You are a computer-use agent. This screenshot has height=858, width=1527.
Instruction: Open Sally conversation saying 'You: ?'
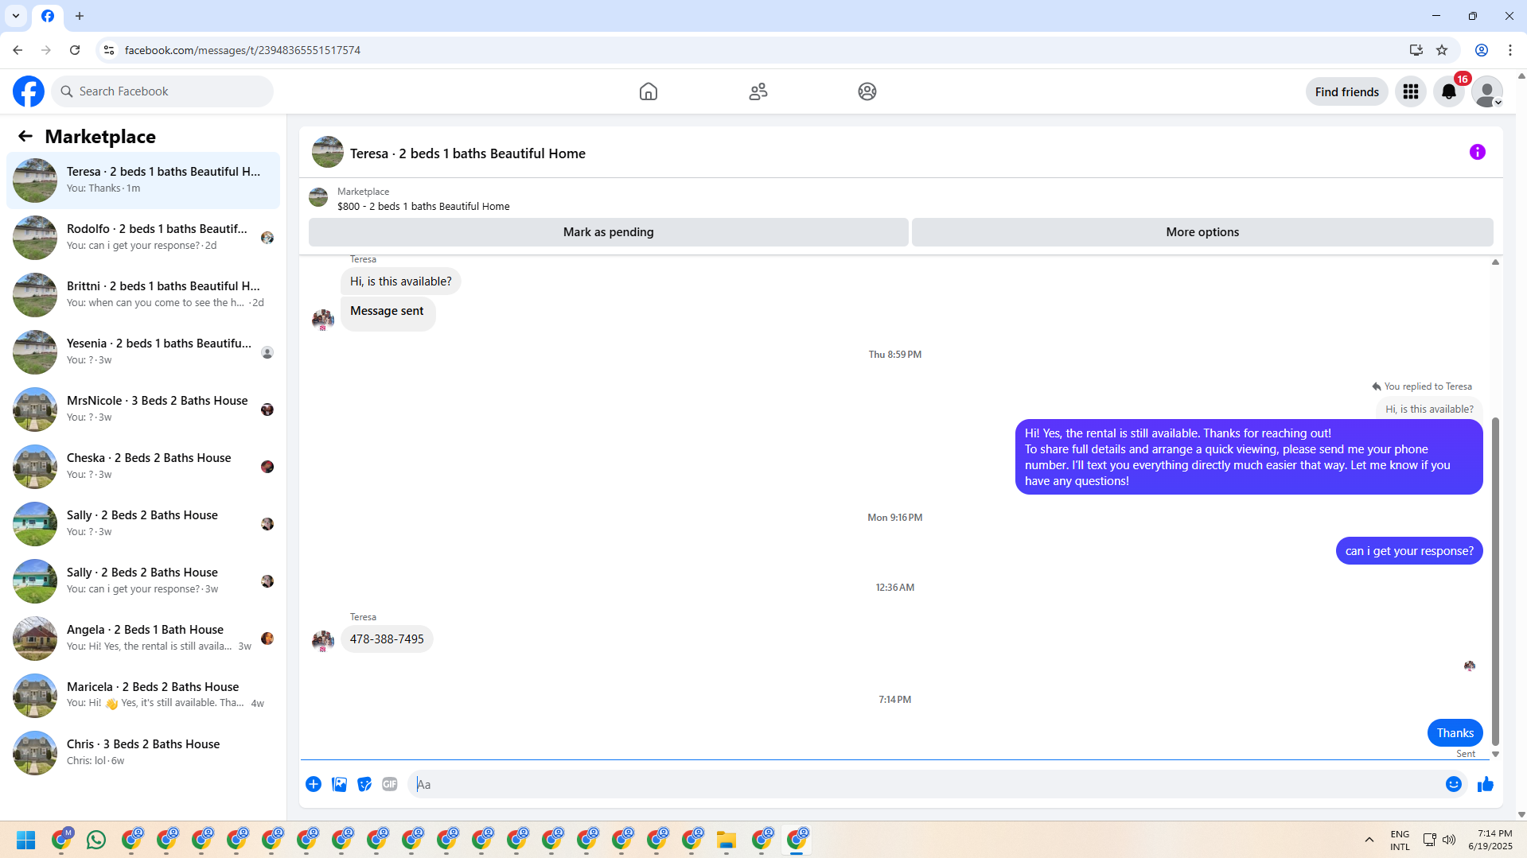tap(143, 524)
